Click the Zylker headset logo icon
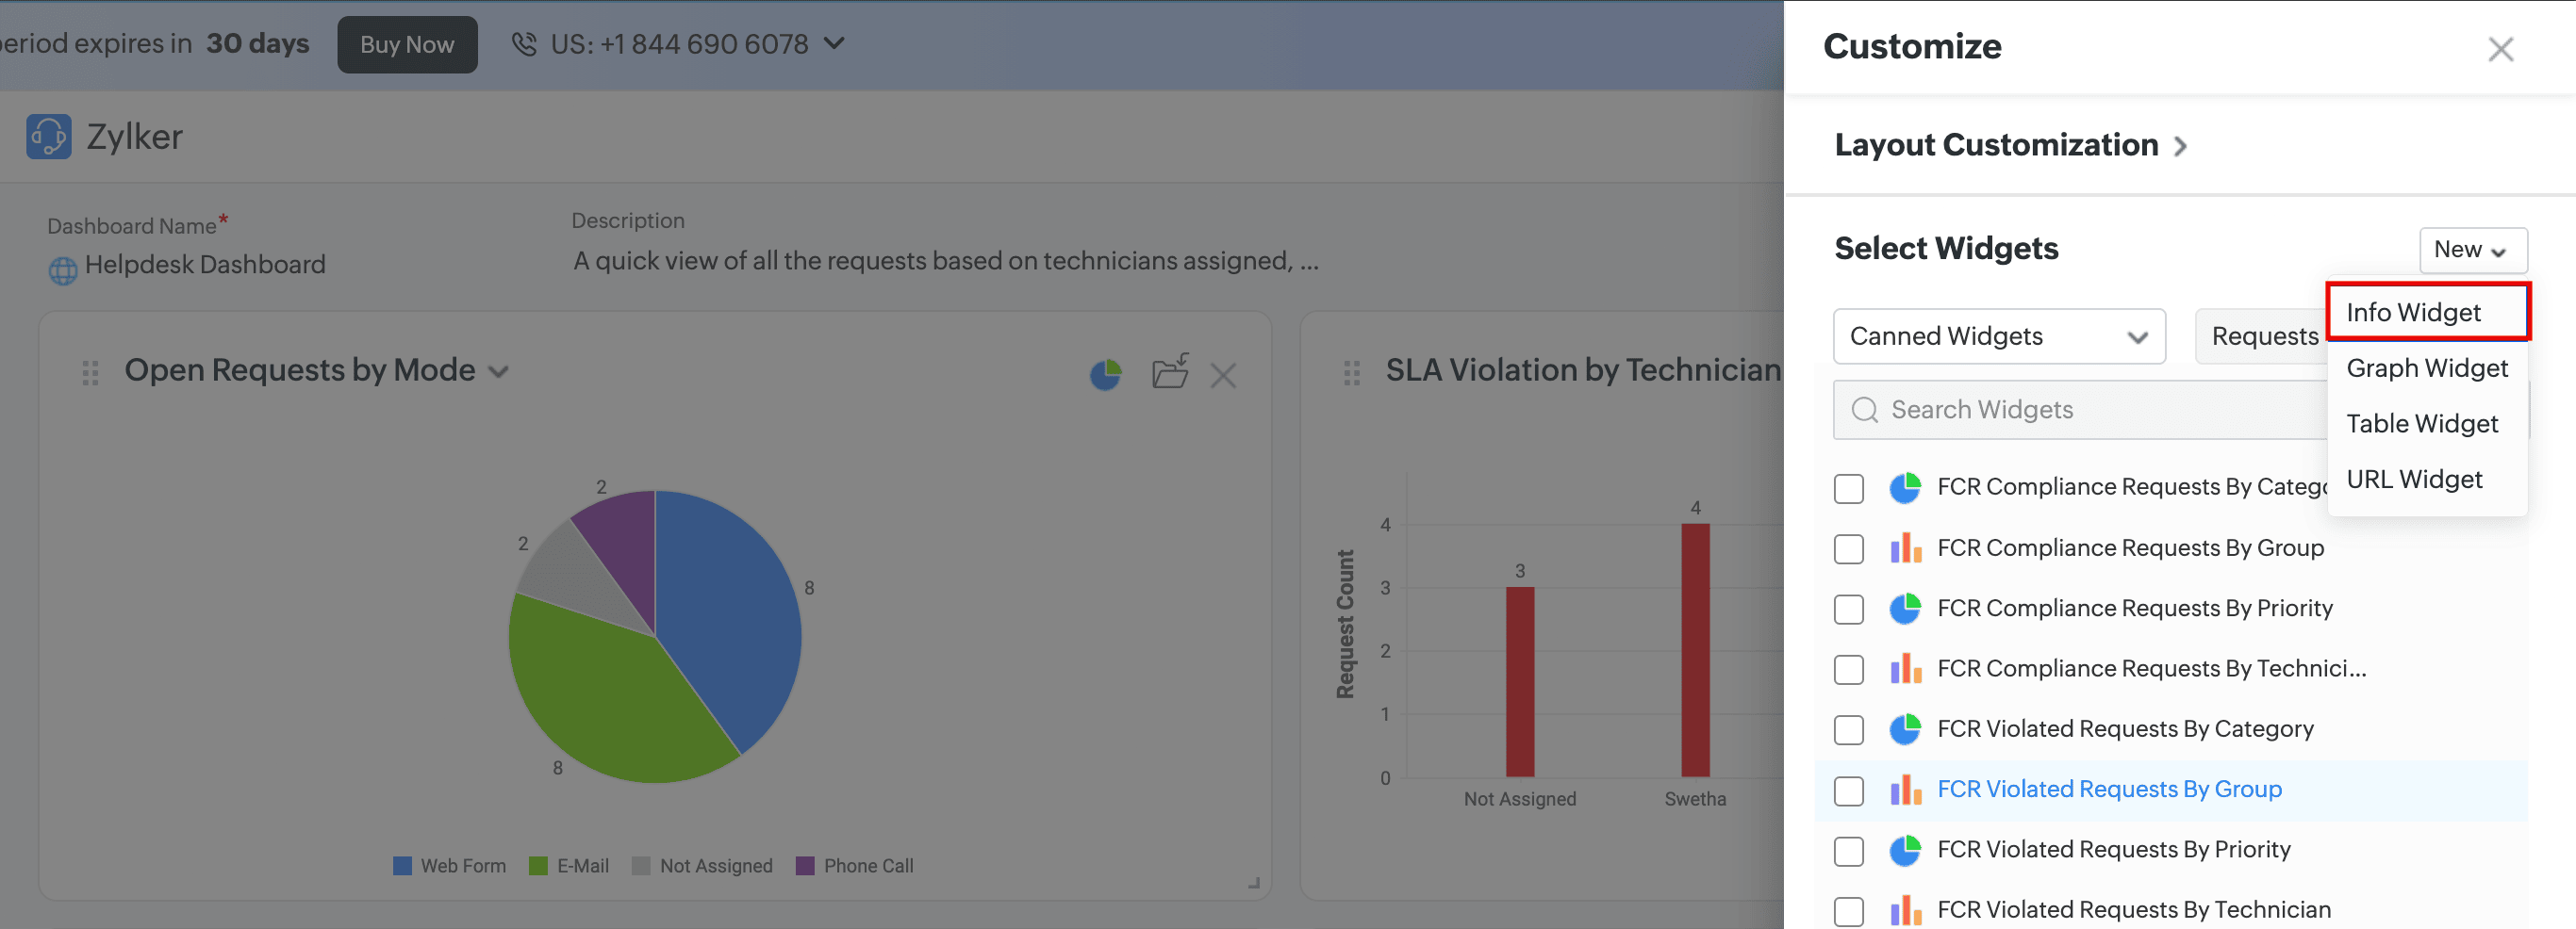Screen dimensions: 2576x929 (x=48, y=136)
